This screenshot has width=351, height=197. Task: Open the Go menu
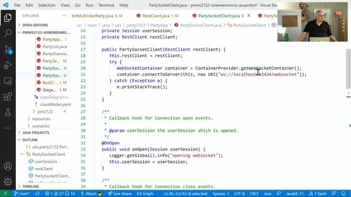[77, 5]
